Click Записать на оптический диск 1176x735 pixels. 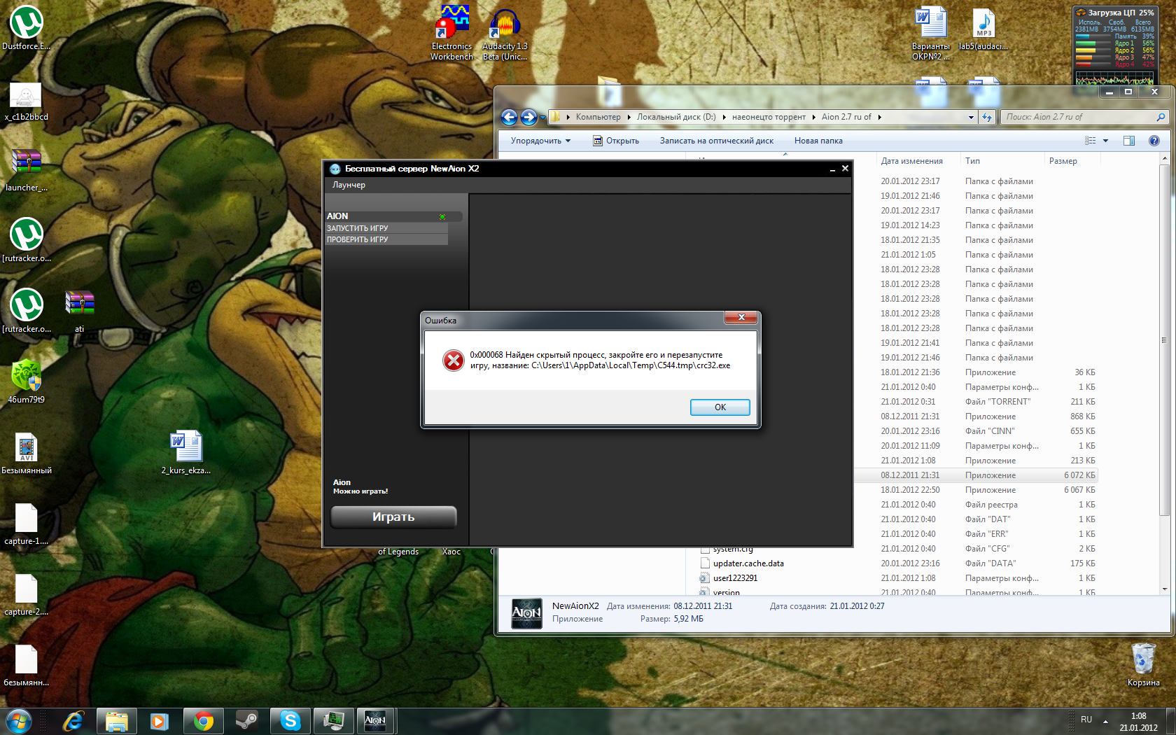[x=716, y=141]
